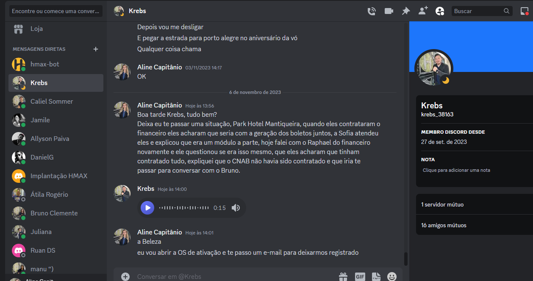The height and width of the screenshot is (281, 533).
Task: Add friends to the DM
Action: (x=423, y=11)
